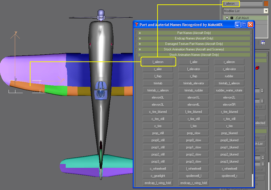Expand Part Names (Aircraft Only) rollout
271x190 pixels.
click(x=194, y=33)
